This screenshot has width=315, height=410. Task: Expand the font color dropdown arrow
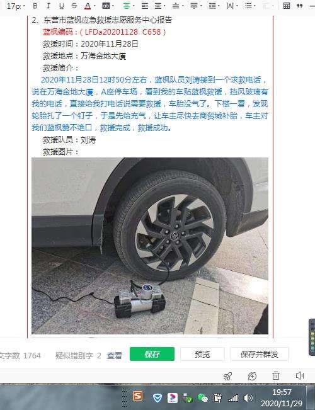pos(94,6)
